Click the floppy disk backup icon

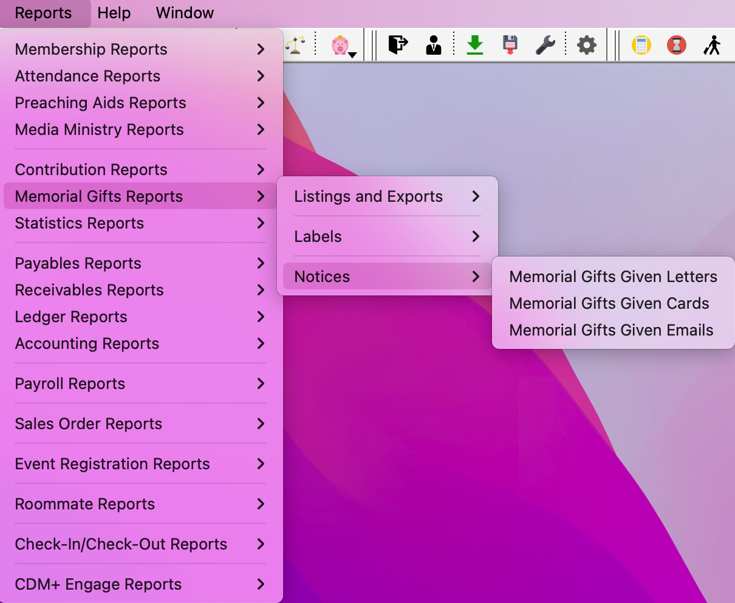click(x=510, y=45)
